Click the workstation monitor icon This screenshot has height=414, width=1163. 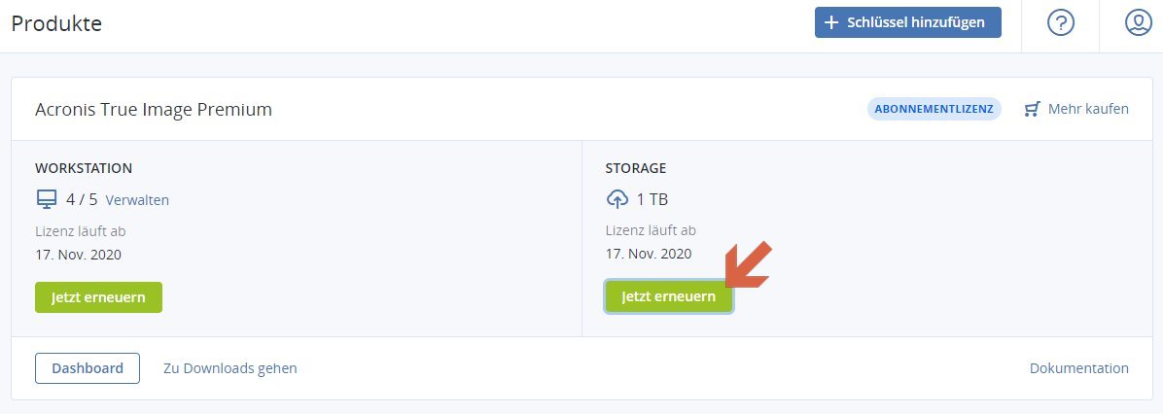coord(47,199)
